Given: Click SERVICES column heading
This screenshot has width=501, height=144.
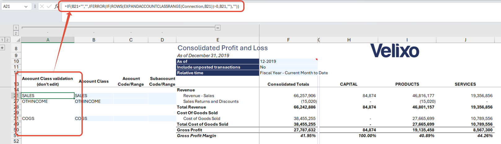Looking at the screenshot, I should 465,84.
